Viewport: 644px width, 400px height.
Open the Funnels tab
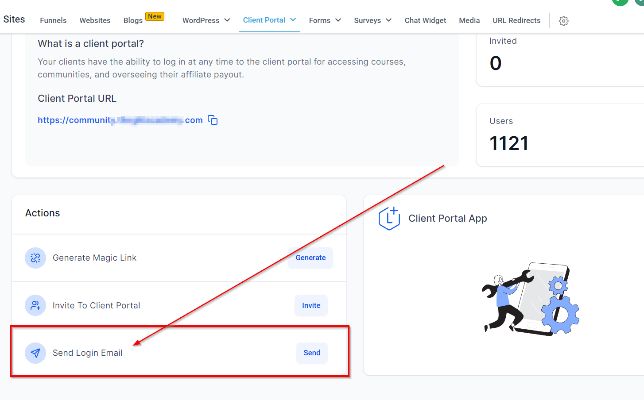point(53,20)
